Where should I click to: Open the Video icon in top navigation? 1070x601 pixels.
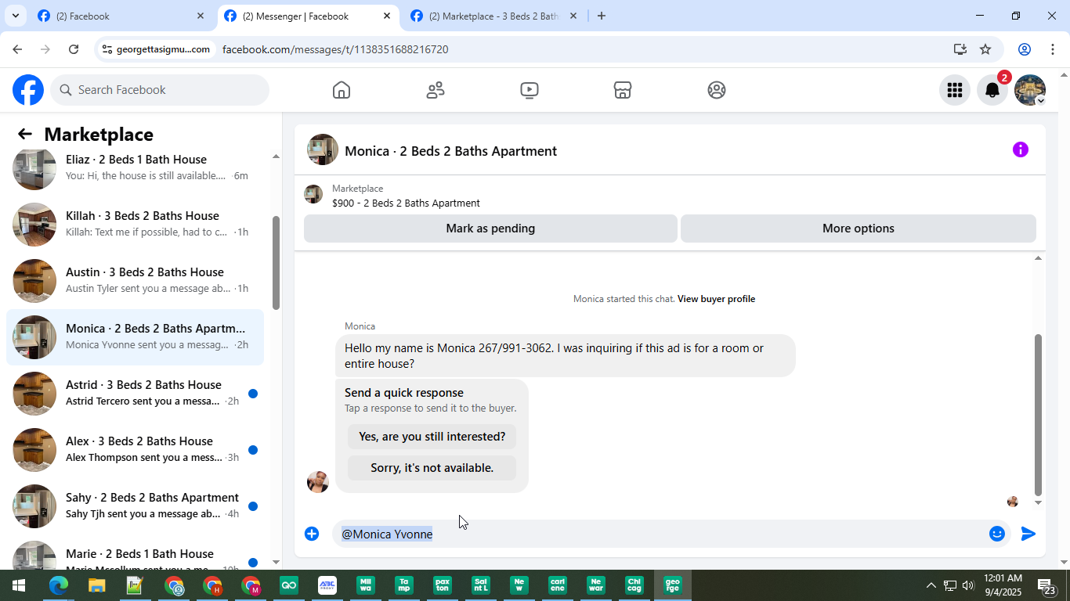530,90
